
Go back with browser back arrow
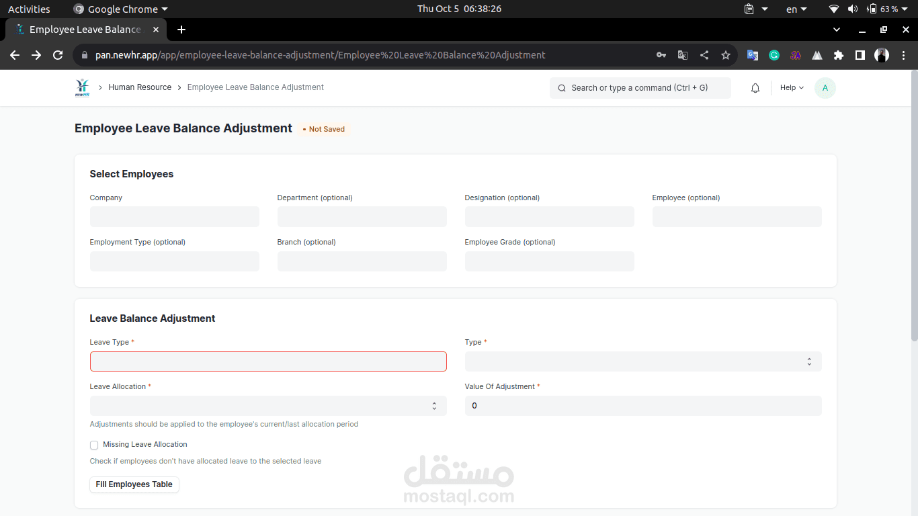click(15, 55)
